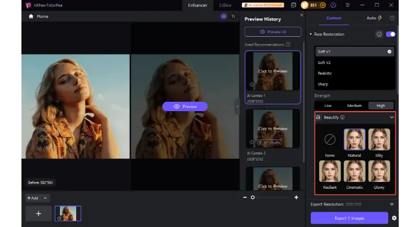Screen dimensions: 420x227
Task: Select the Soft V1 model
Action: (x=354, y=51)
